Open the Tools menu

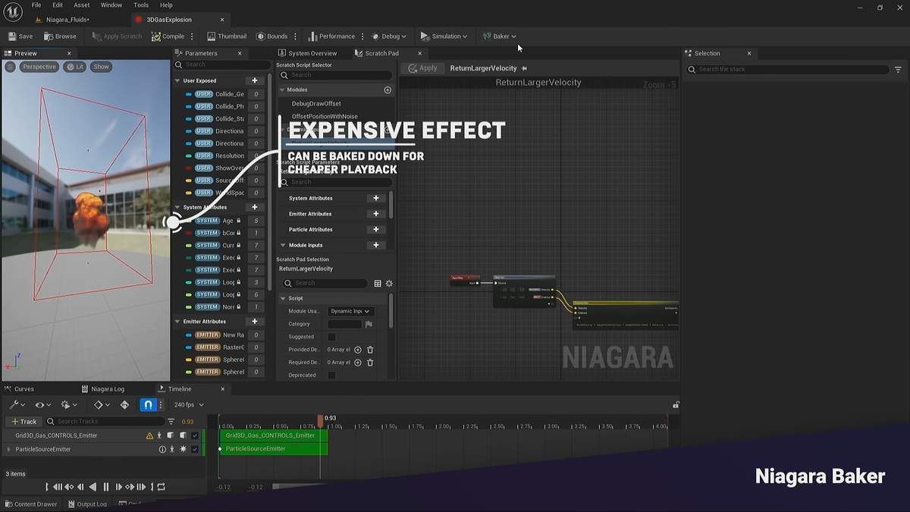(141, 5)
